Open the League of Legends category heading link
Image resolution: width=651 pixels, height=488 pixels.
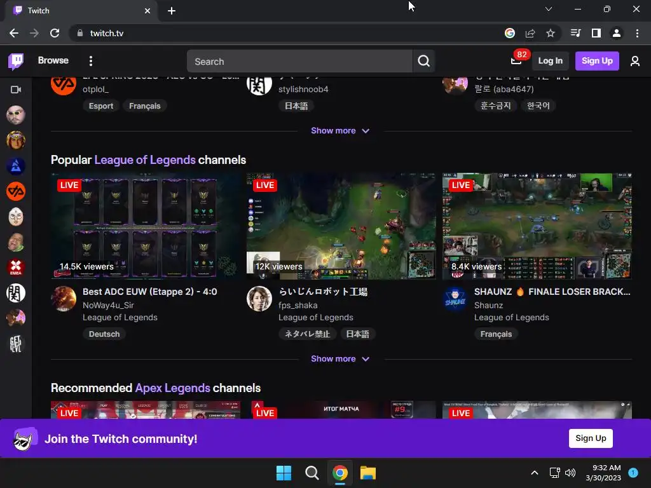point(145,160)
